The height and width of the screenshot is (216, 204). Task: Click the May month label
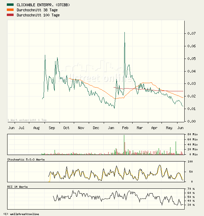169,128
